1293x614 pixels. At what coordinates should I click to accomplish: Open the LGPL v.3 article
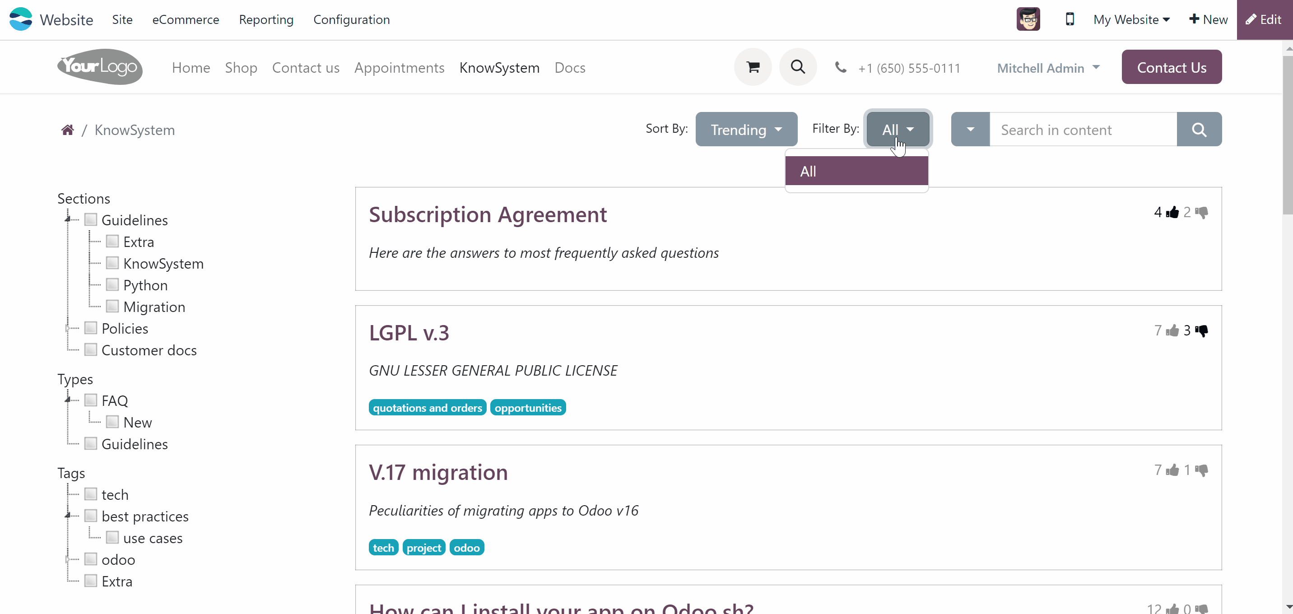pyautogui.click(x=409, y=333)
